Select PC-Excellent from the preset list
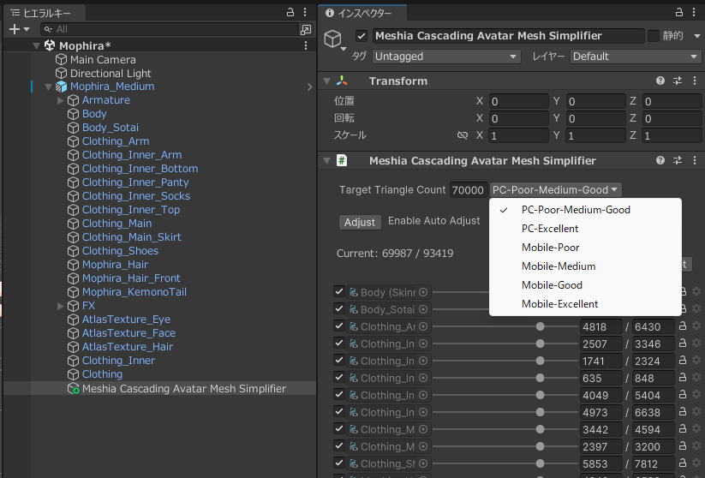Screen dimensions: 705x478 pyautogui.click(x=585, y=229)
